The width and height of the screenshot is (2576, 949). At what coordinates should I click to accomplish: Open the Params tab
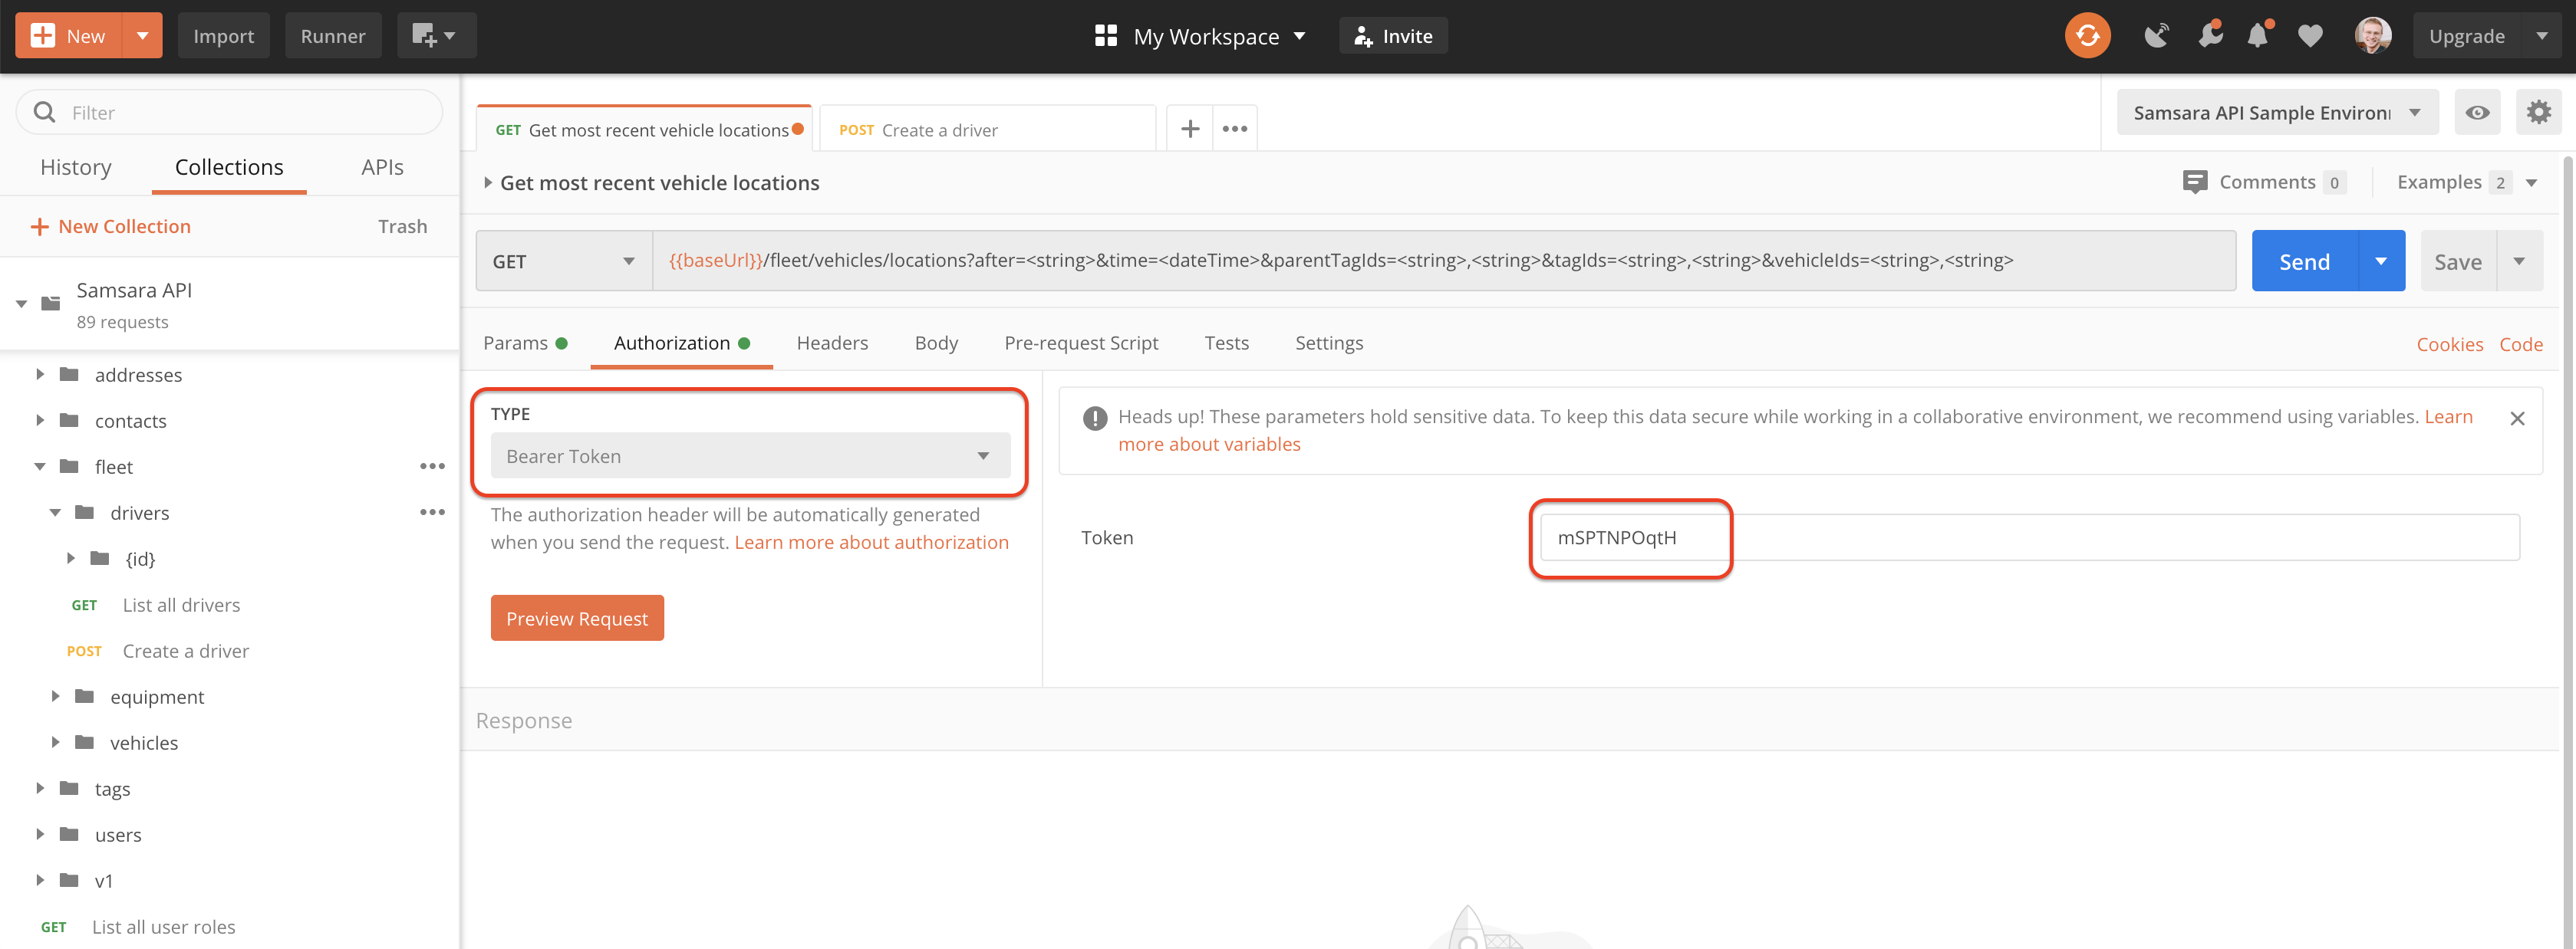point(524,343)
